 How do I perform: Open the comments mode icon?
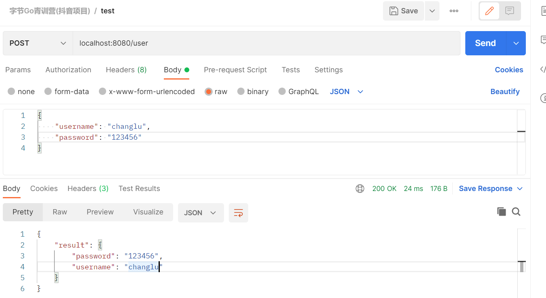point(510,11)
